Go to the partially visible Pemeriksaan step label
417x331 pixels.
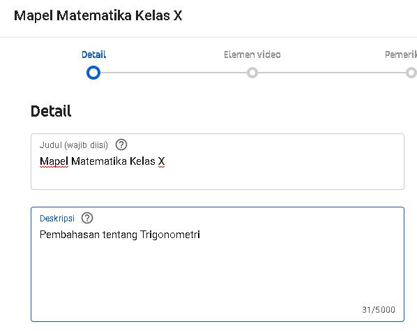[401, 54]
